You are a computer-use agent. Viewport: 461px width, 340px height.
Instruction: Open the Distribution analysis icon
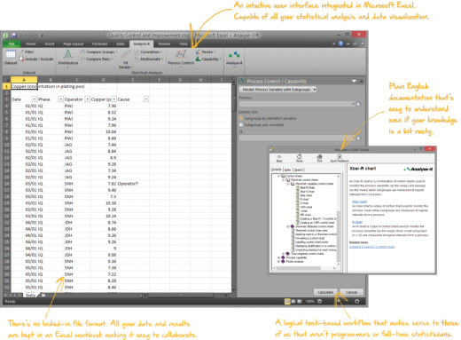click(x=68, y=57)
